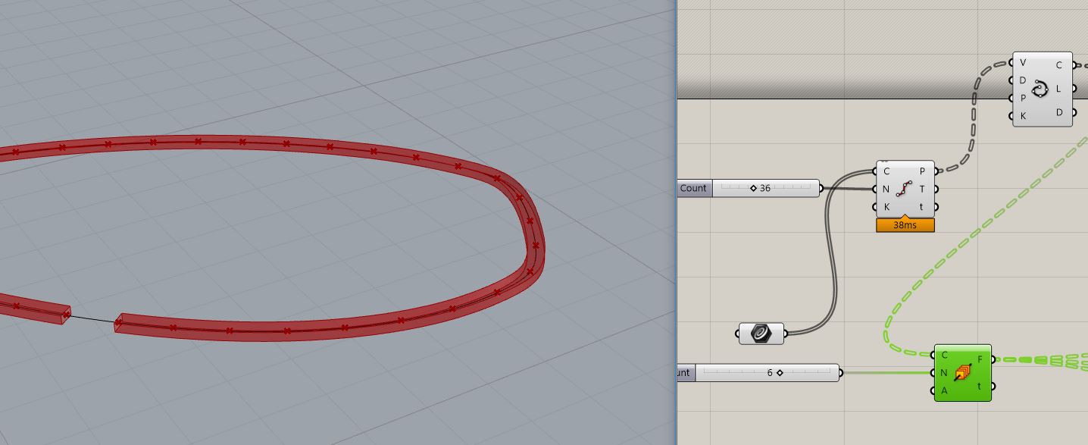Select the circular-arrow icon of the V-D-P-K component
Screen dimensions: 1088x445
click(1040, 89)
